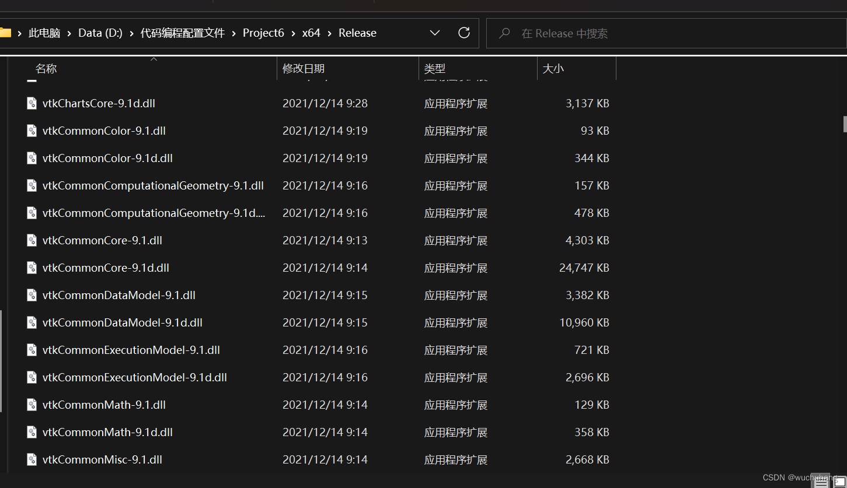This screenshot has height=488, width=847.
Task: Select the vtkCommonColor-9.1.dll file icon
Action: (32, 131)
